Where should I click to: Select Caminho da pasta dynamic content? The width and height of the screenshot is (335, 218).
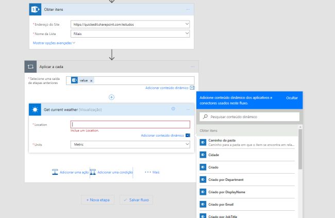tap(247, 142)
